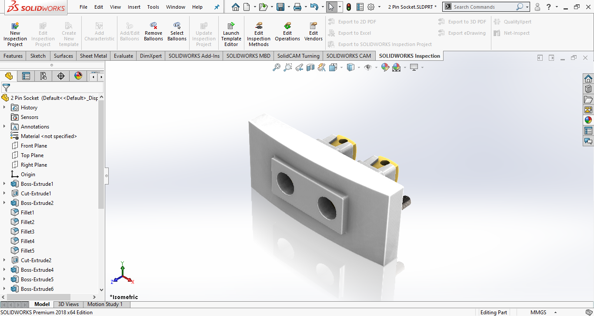
Task: Expand the Cut-Extrude1 feature
Action: click(x=4, y=194)
